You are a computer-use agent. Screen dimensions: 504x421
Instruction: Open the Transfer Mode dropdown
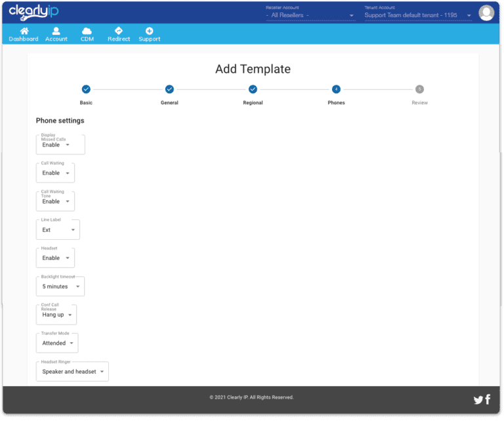click(57, 343)
